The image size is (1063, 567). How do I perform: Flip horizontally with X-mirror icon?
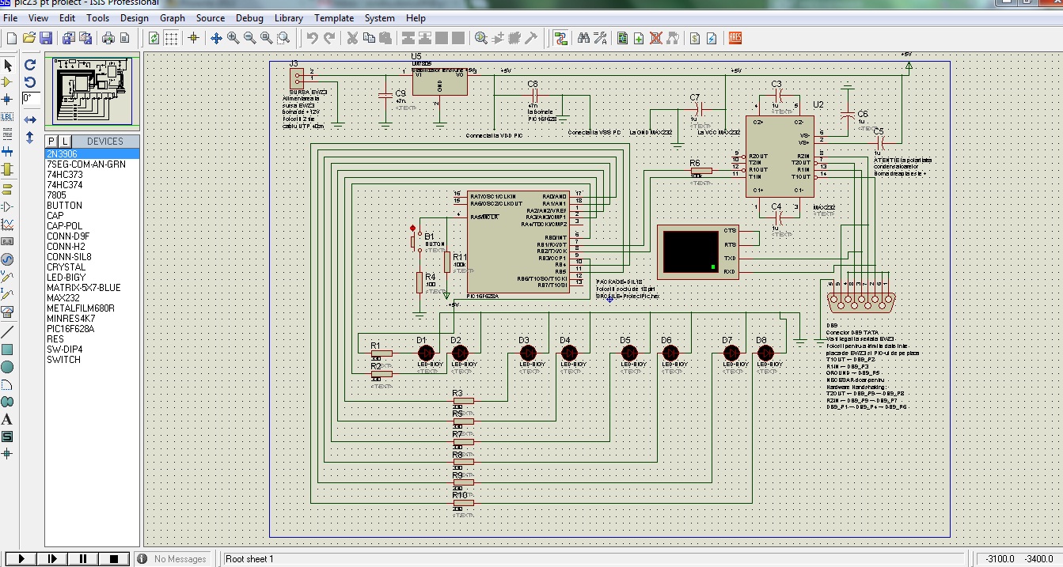30,119
